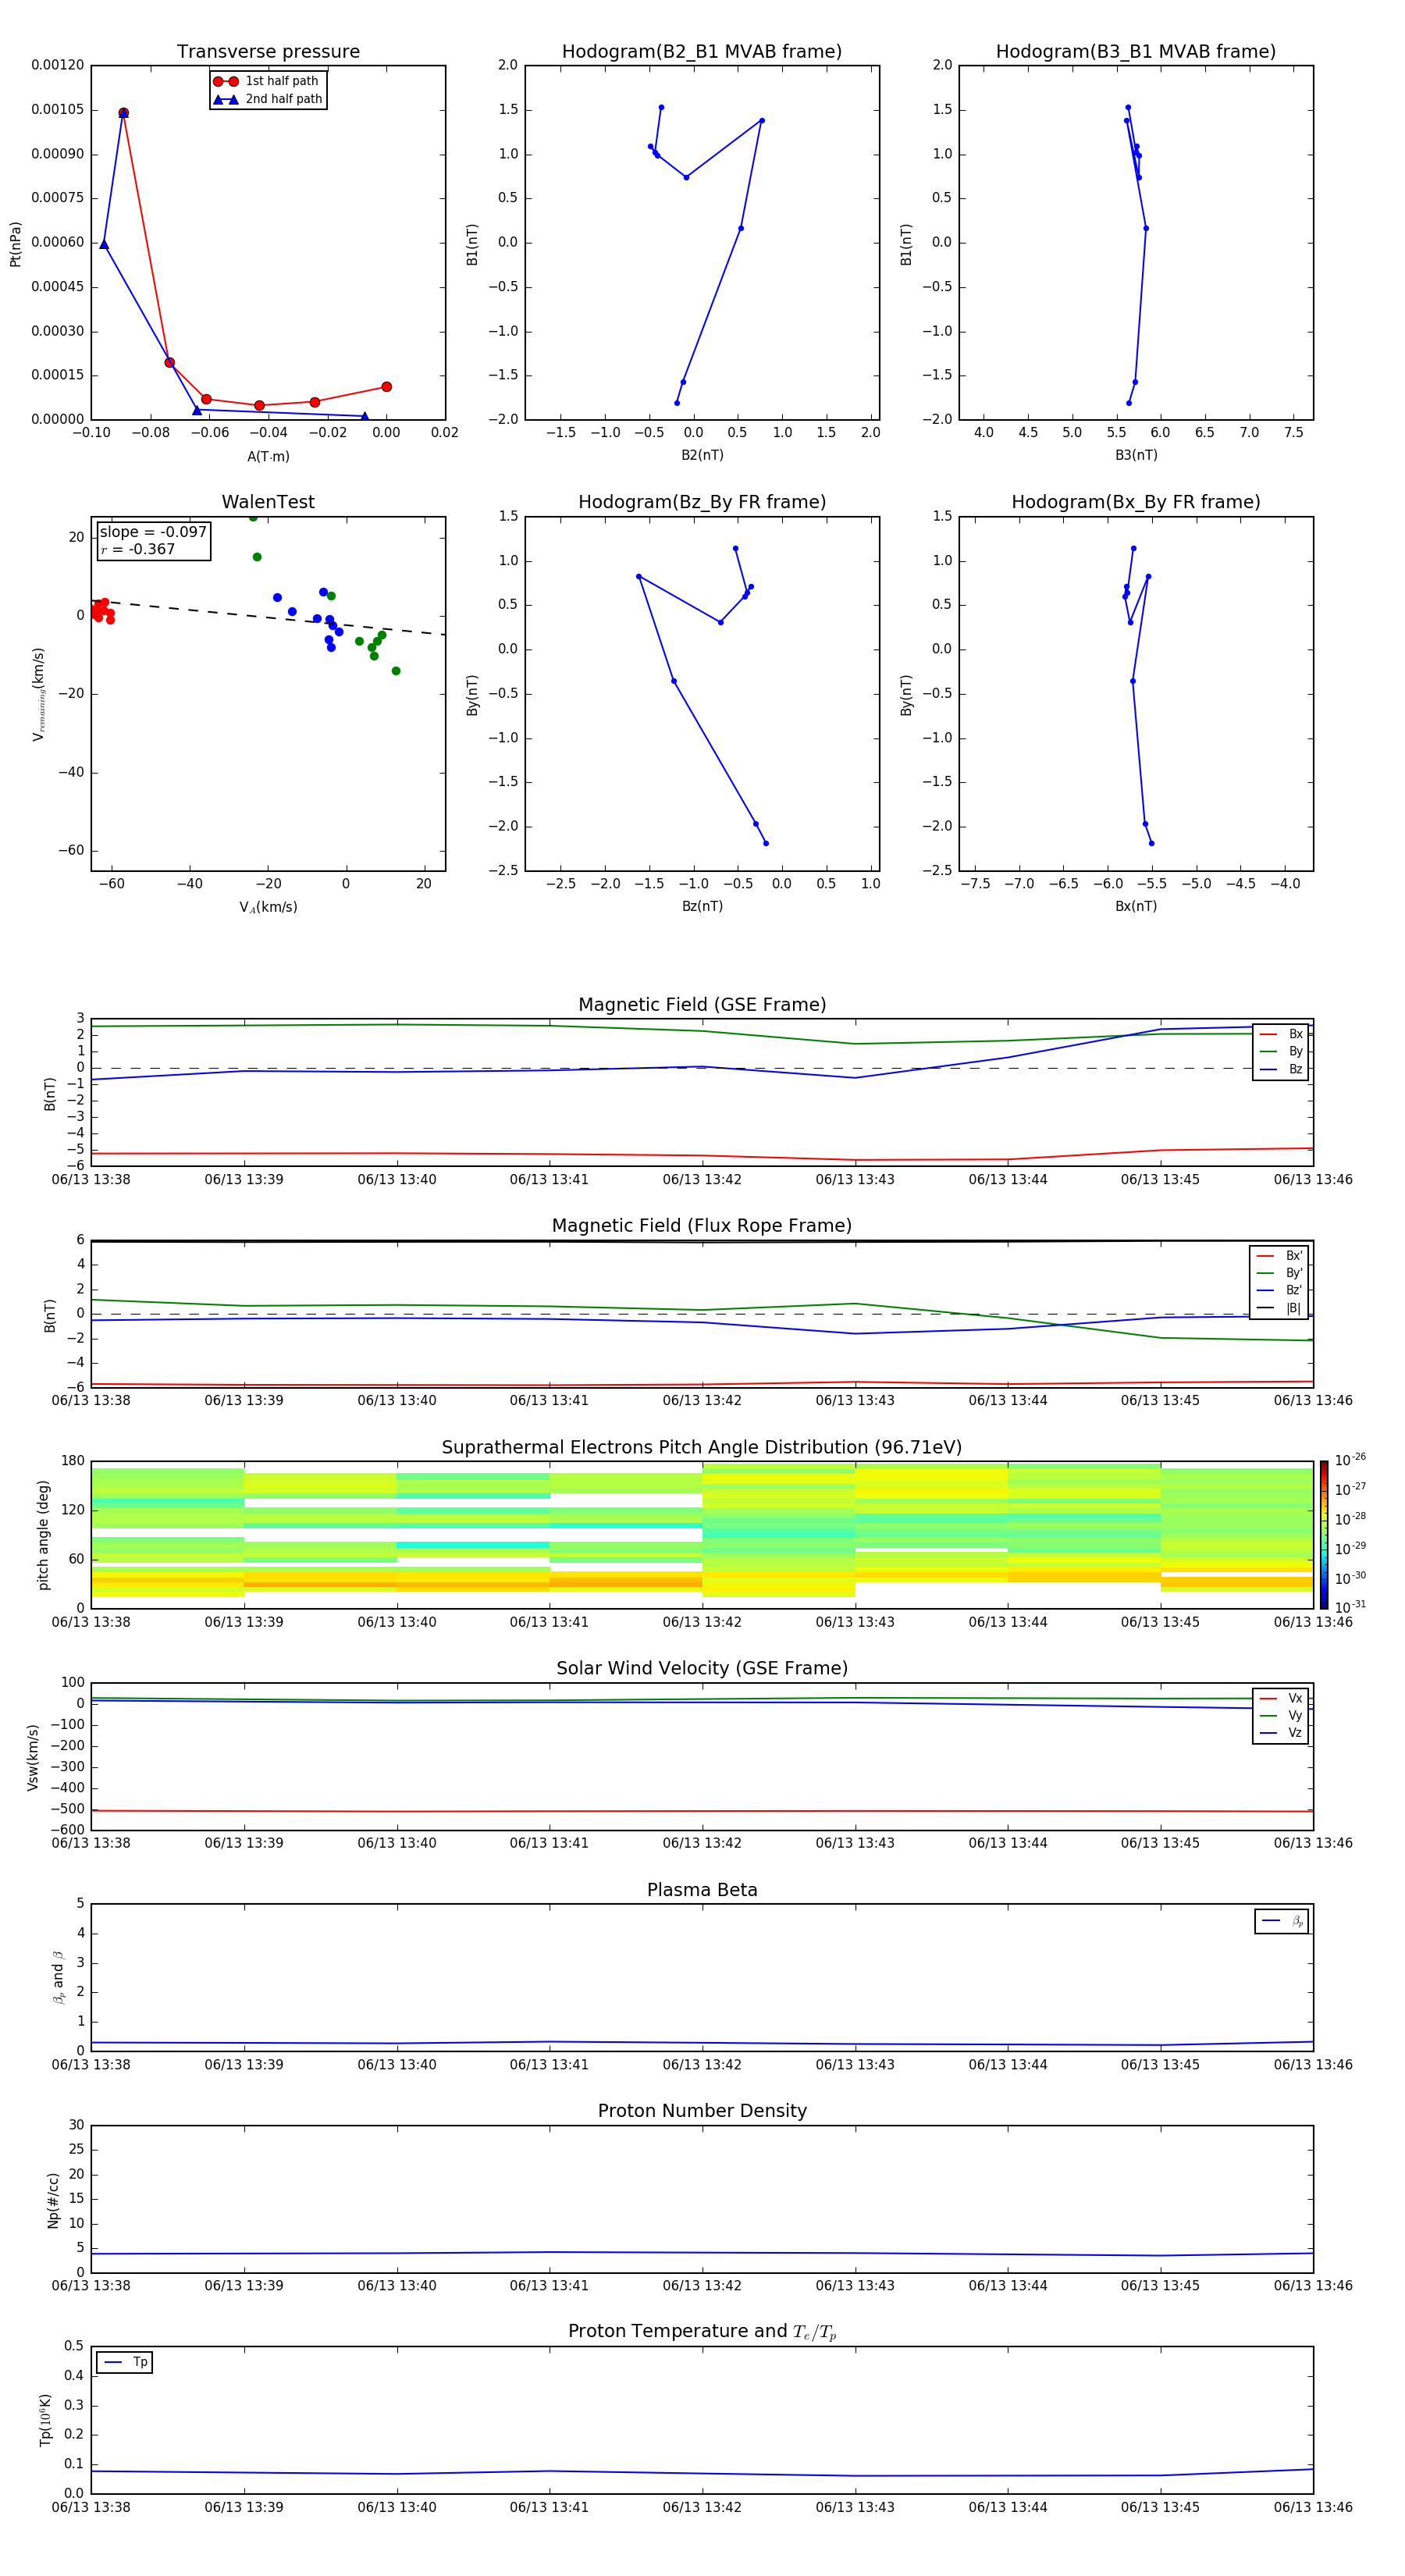Click the 'B2(nT)' x-axis label
1405x2576 pixels.
pos(702,455)
